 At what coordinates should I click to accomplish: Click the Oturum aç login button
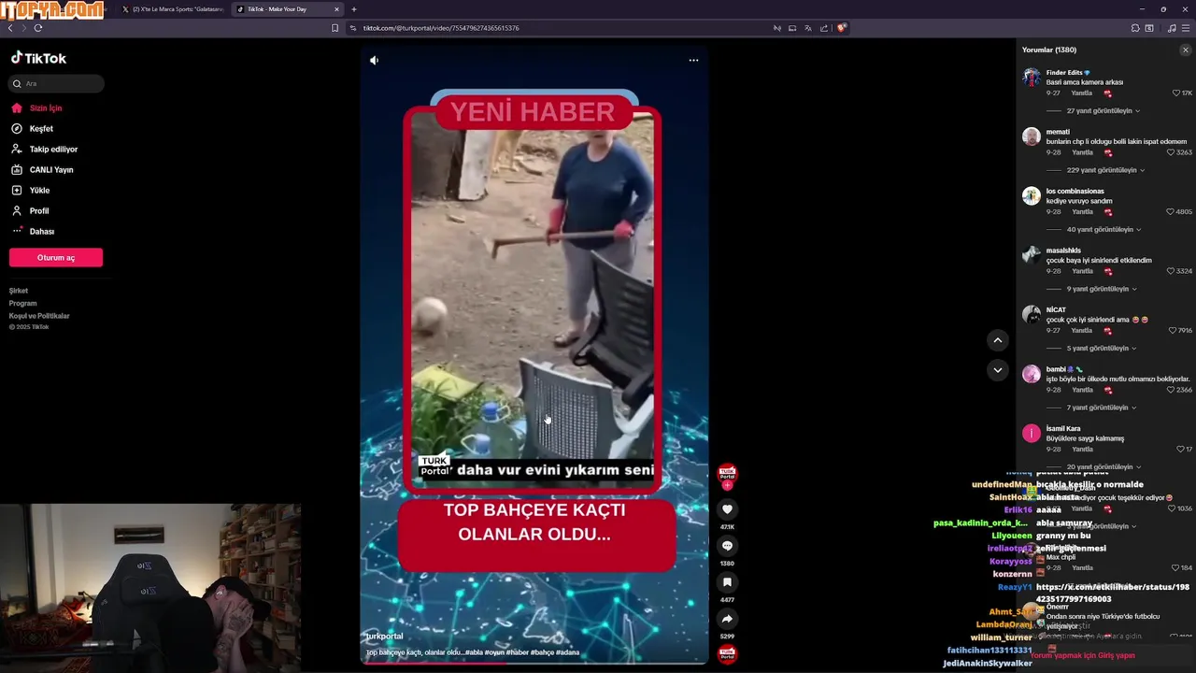coord(56,258)
